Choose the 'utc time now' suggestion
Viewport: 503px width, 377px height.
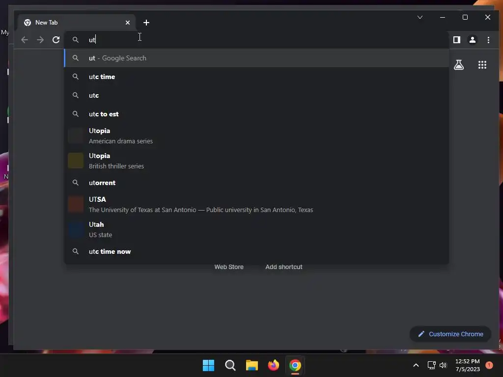256,251
